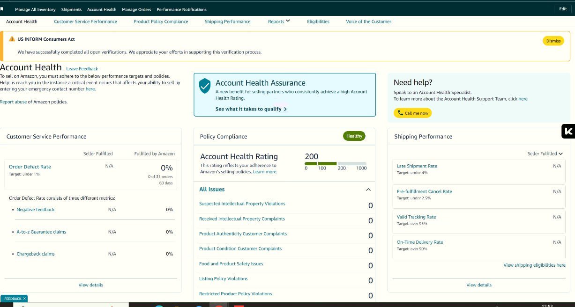575x307 pixels.
Task: Click the black K extension icon
Action: coord(568,132)
